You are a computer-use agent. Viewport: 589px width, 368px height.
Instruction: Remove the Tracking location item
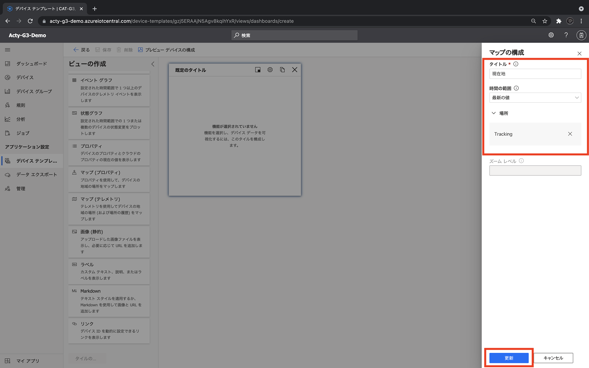[x=570, y=134]
